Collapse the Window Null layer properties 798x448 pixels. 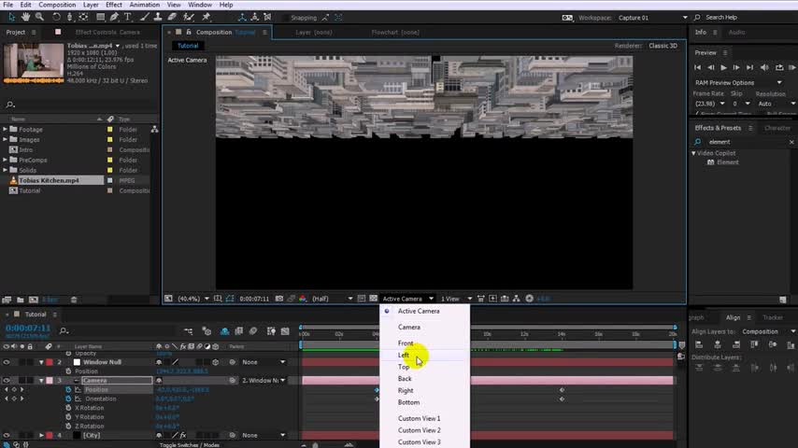[x=41, y=362]
